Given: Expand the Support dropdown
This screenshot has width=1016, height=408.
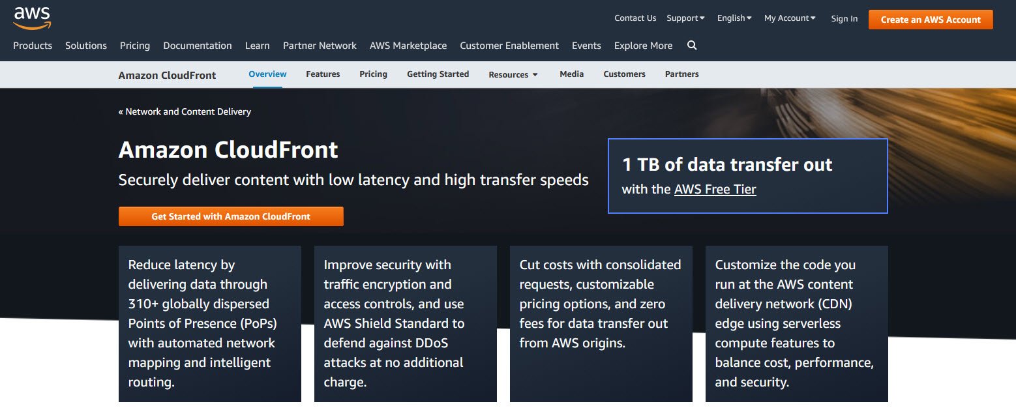Looking at the screenshot, I should (x=685, y=18).
